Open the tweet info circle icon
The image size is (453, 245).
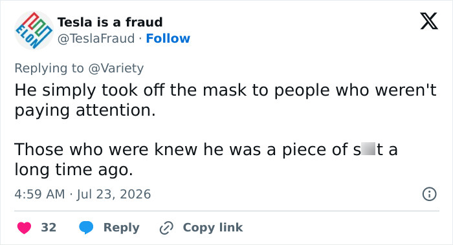[x=429, y=194]
